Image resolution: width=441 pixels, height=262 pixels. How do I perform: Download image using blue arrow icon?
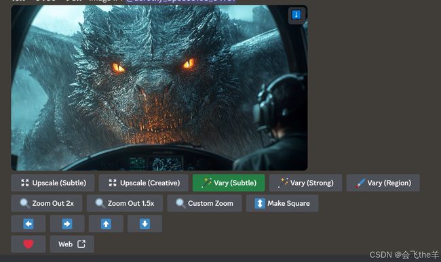[296, 15]
